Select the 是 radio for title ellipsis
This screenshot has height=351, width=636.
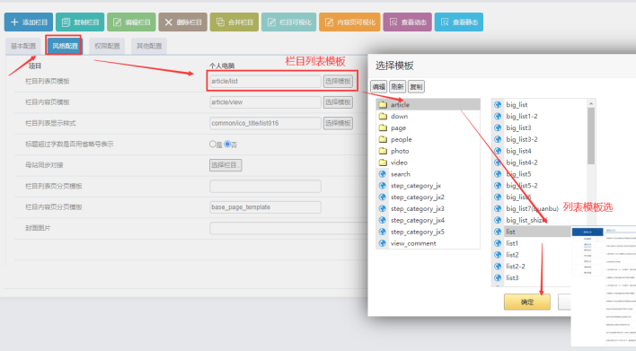tap(213, 144)
